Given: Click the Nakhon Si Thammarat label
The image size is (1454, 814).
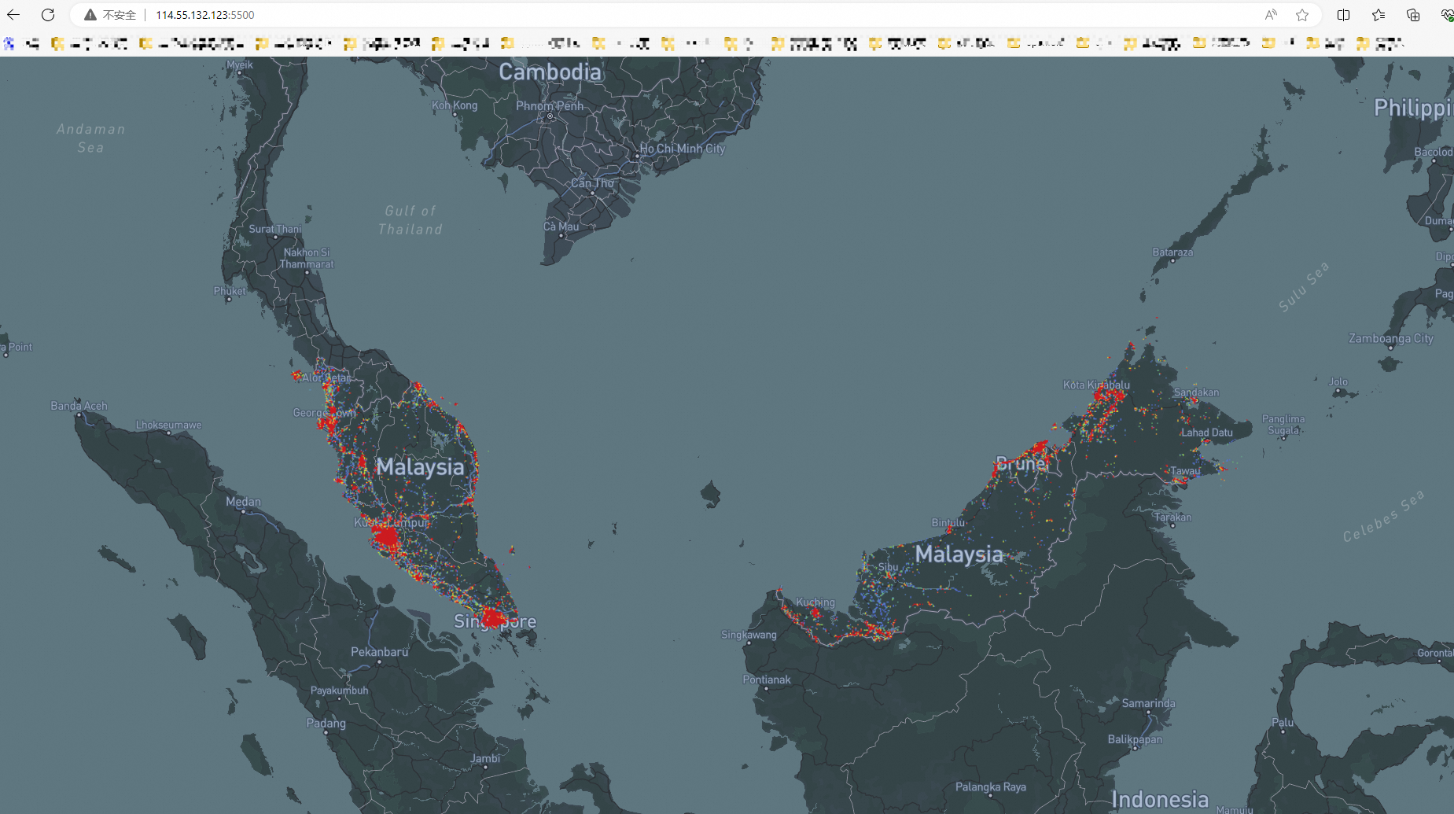Looking at the screenshot, I should point(307,258).
